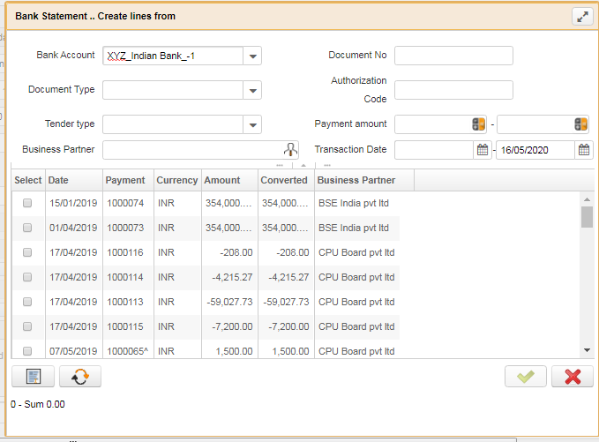Click the payment list scrollbar thumb

tap(588, 217)
